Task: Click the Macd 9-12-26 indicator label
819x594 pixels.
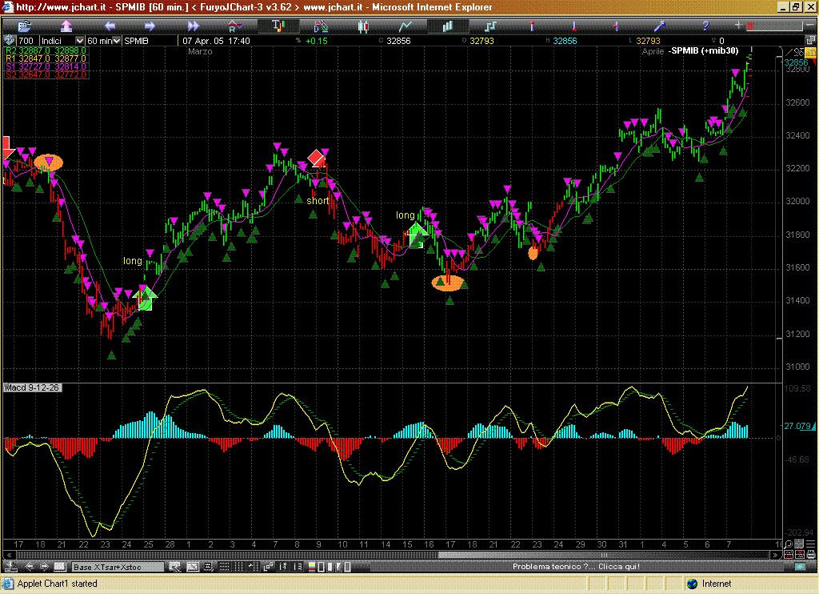Action: [x=32, y=388]
